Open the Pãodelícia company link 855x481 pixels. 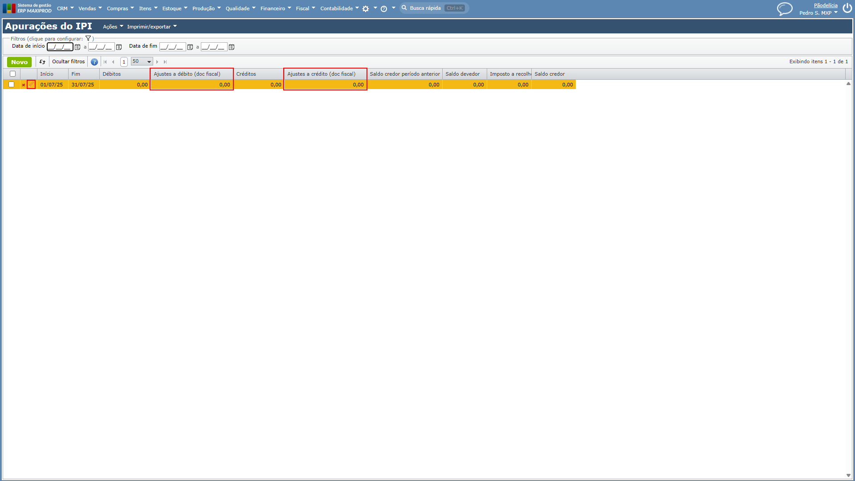(x=826, y=5)
